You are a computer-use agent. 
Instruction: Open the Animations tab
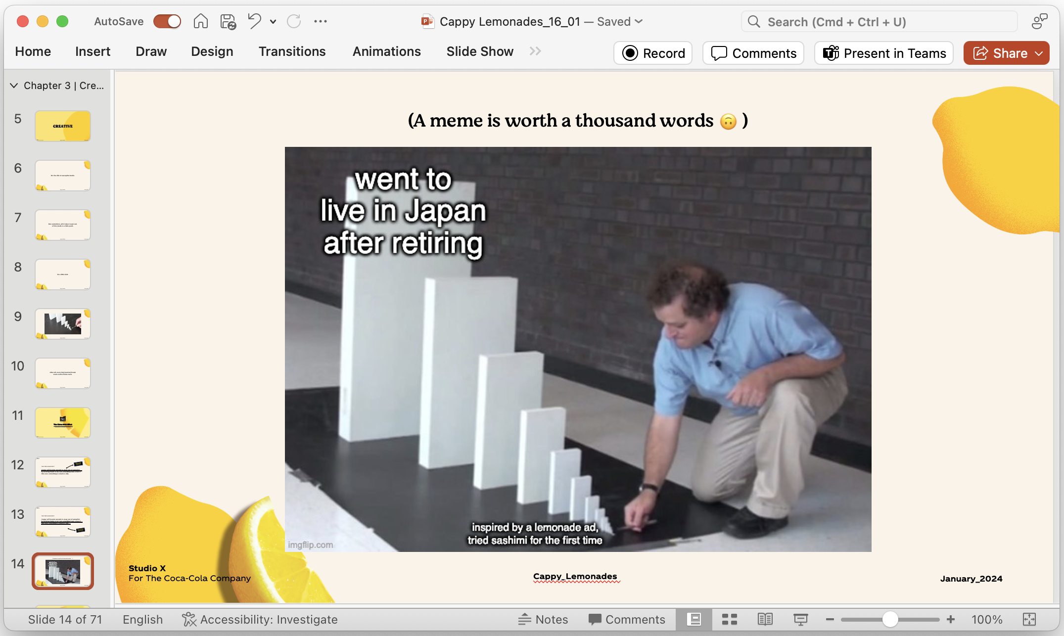click(386, 51)
